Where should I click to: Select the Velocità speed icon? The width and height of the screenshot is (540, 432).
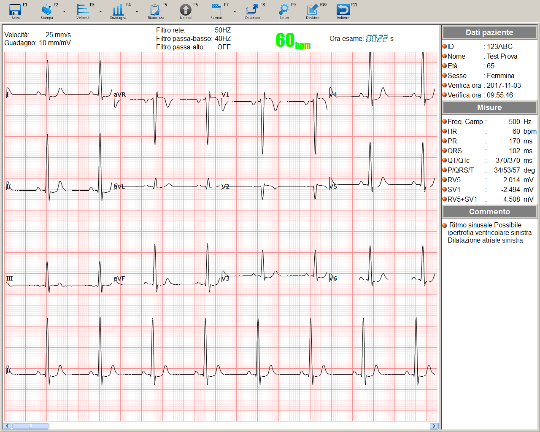click(83, 10)
